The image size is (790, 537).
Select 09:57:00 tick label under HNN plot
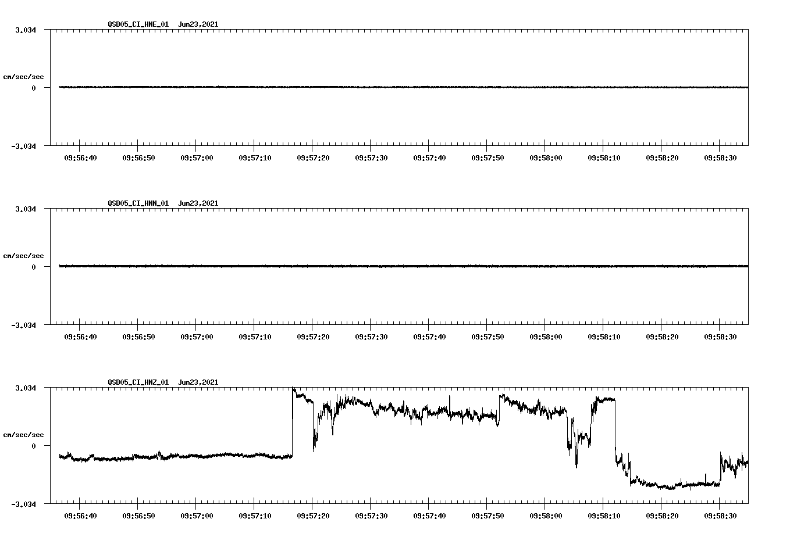197,336
